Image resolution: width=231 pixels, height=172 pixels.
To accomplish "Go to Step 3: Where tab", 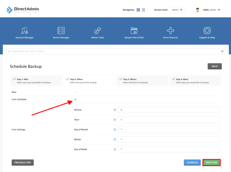I will click(x=143, y=81).
